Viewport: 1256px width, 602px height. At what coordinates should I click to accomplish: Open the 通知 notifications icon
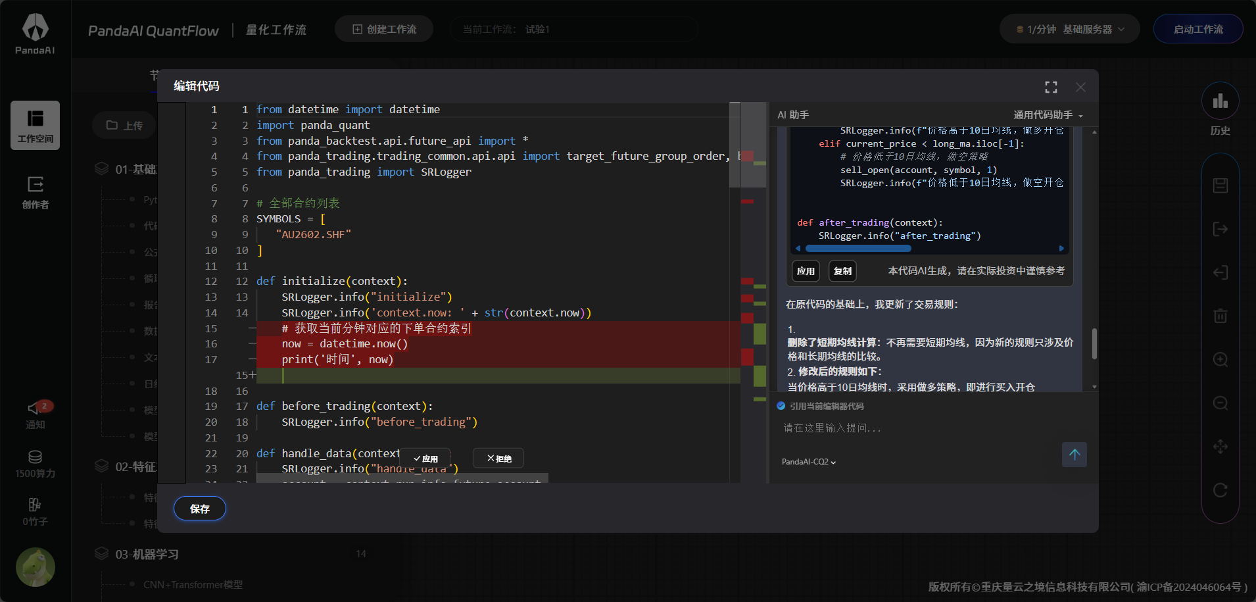35,414
